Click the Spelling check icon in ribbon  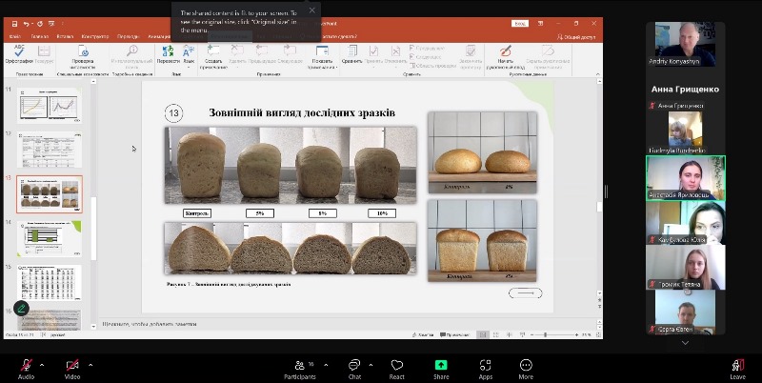pyautogui.click(x=21, y=52)
